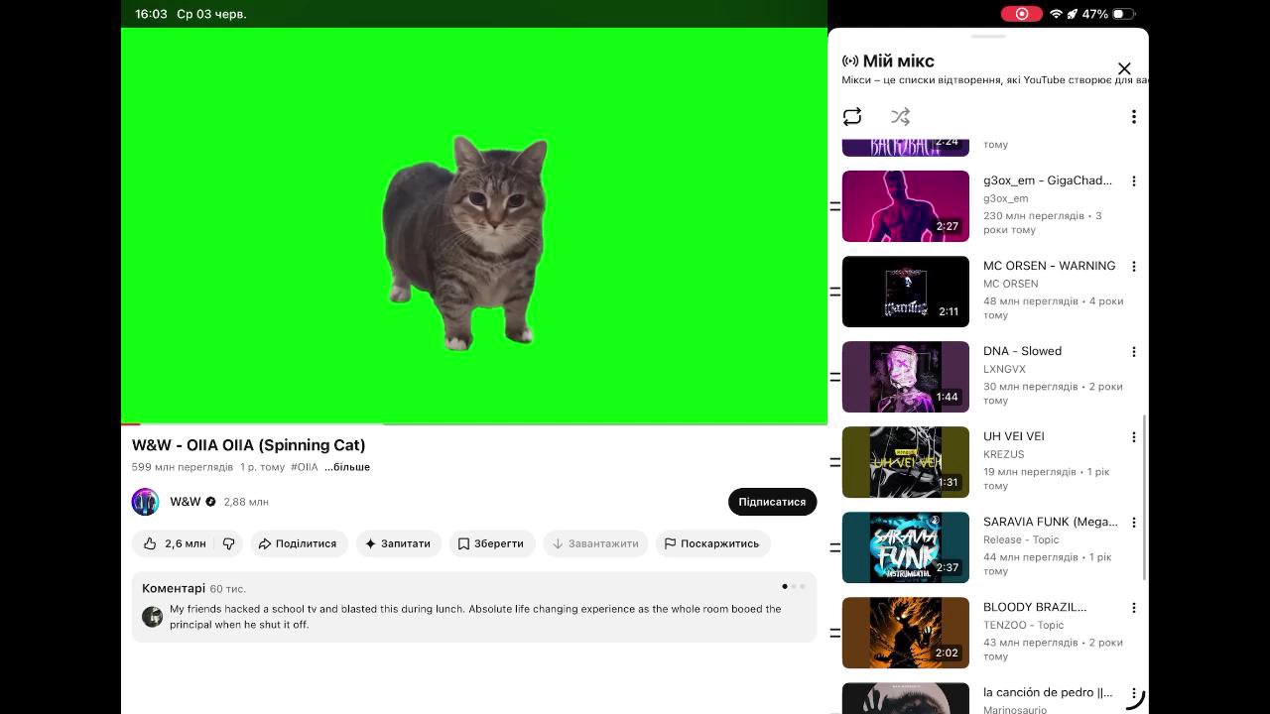
Task: Open playlist options menu below close button
Action: 1133,117
